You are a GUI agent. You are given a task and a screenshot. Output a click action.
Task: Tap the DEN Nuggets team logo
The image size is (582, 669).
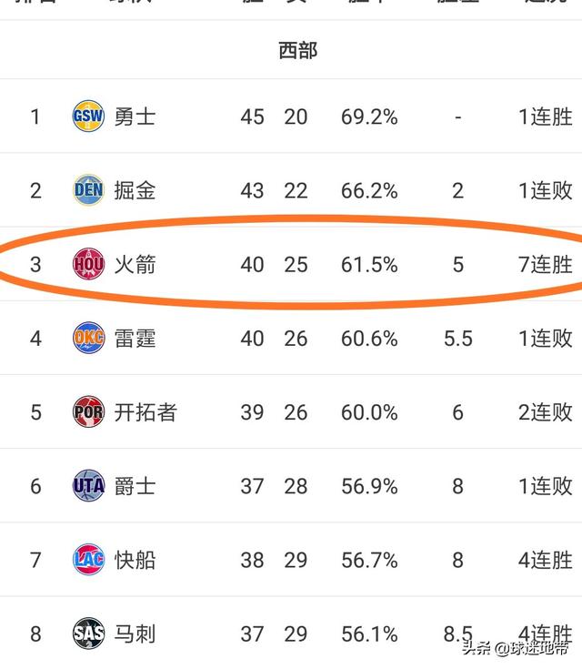pyautogui.click(x=88, y=190)
